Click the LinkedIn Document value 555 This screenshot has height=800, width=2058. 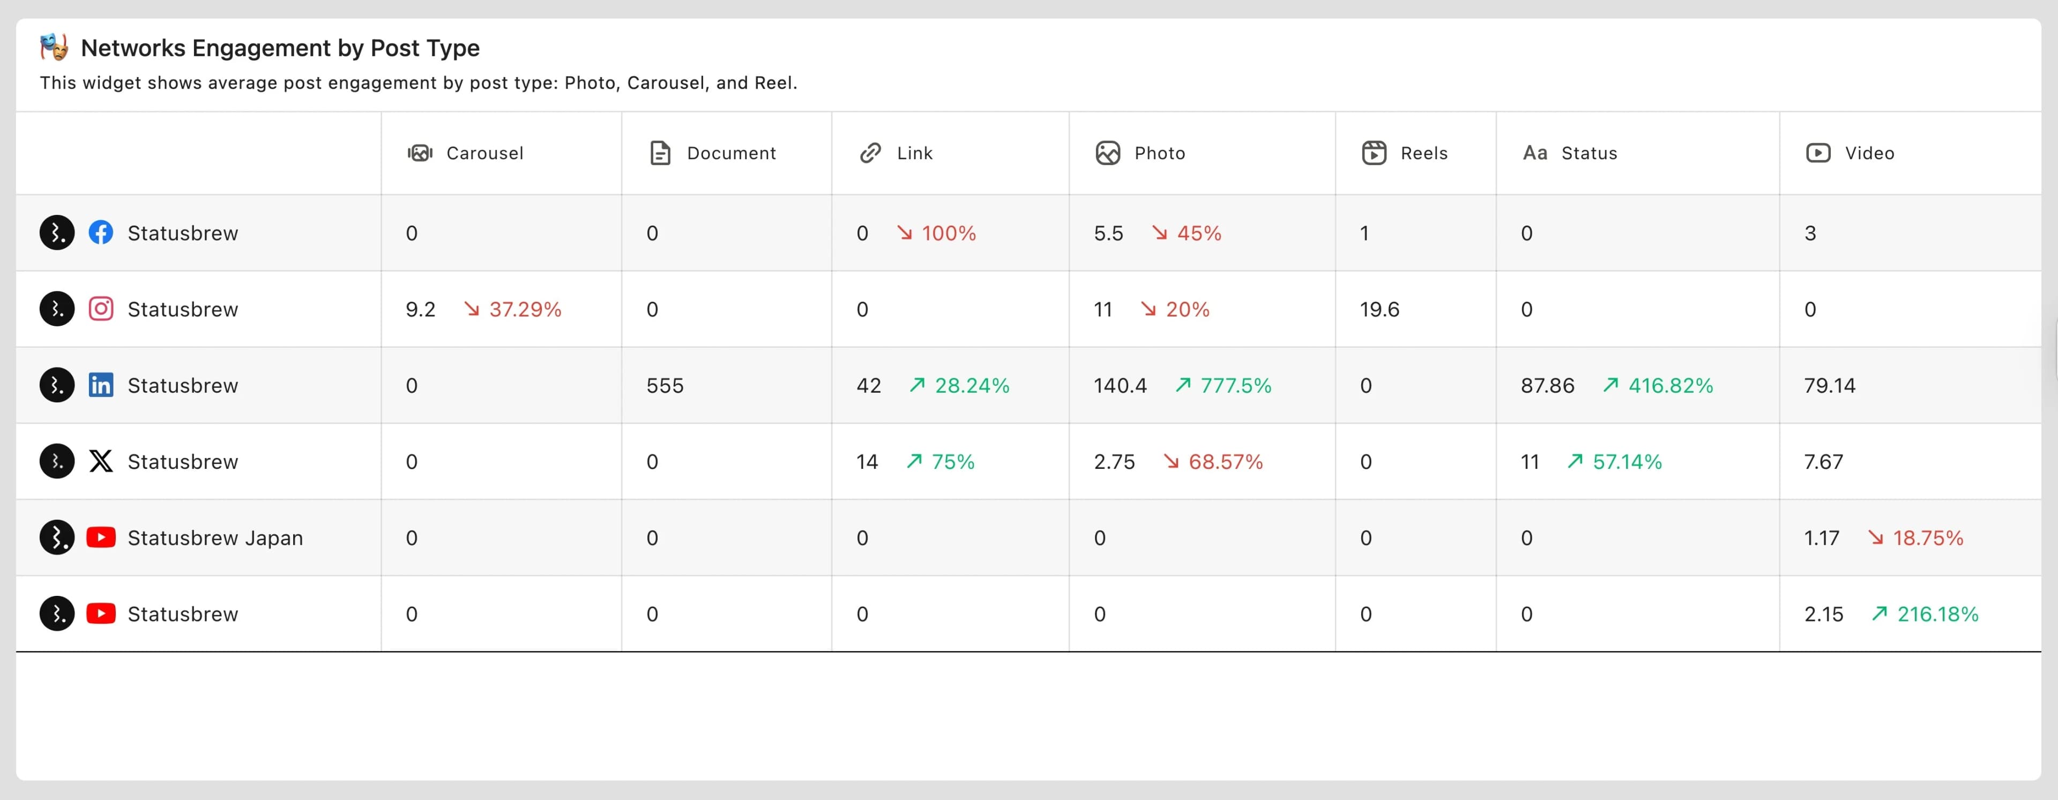(x=665, y=386)
